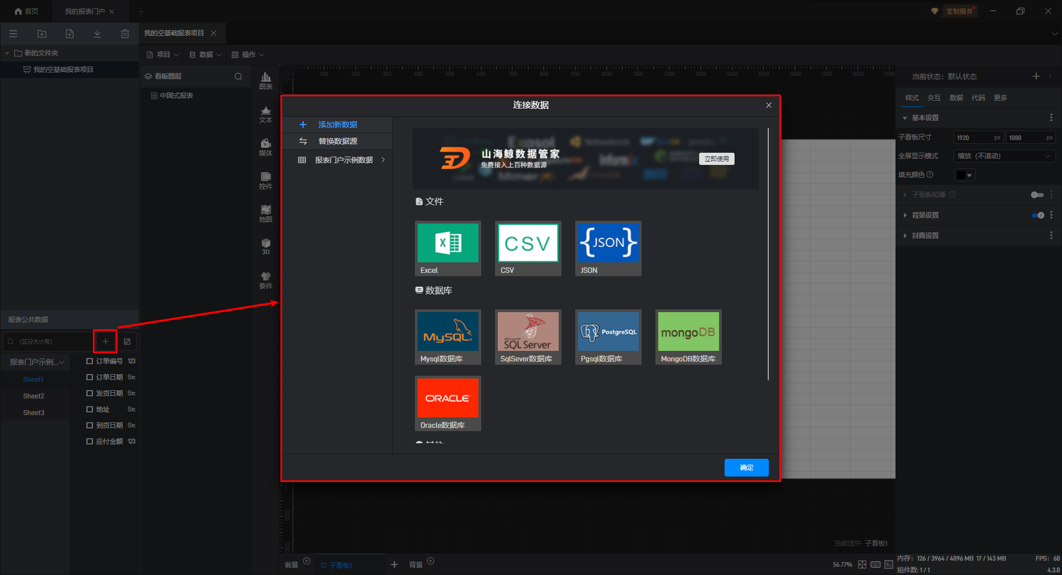This screenshot has height=575, width=1062.
Task: Open the 控件 component palette
Action: tap(265, 181)
